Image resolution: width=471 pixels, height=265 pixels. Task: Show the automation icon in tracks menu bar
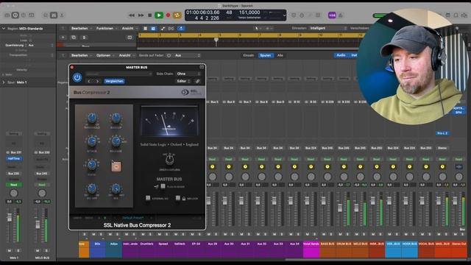pyautogui.click(x=163, y=29)
